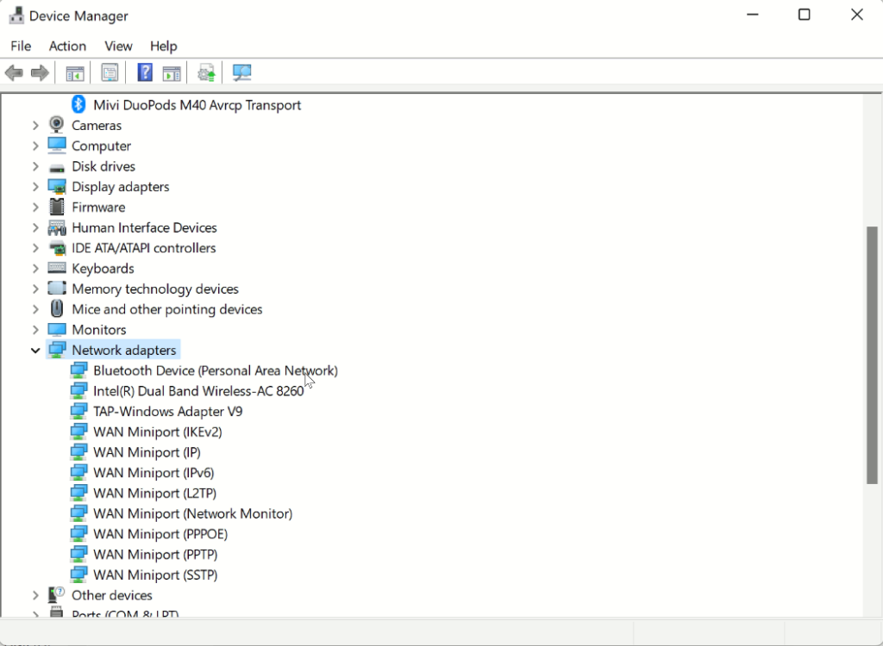Collapse the Network adapters category

click(x=35, y=350)
